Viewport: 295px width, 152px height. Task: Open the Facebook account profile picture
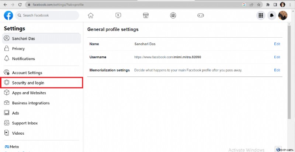coord(283,15)
